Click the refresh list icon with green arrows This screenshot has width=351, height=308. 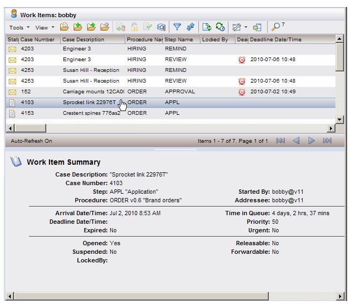(207, 27)
